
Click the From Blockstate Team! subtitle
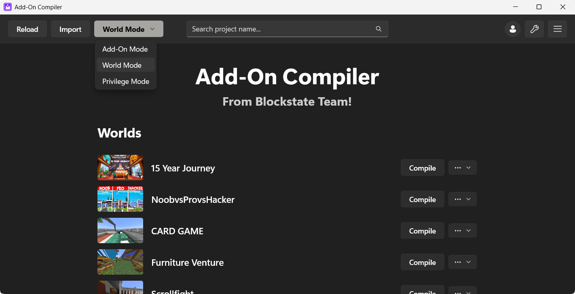click(287, 101)
